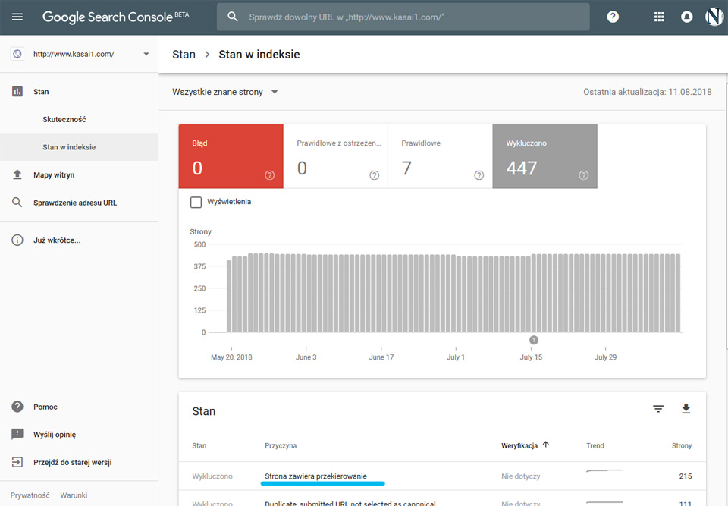This screenshot has height=506, width=728.
Task: Click the 215 pages value
Action: [x=686, y=476]
